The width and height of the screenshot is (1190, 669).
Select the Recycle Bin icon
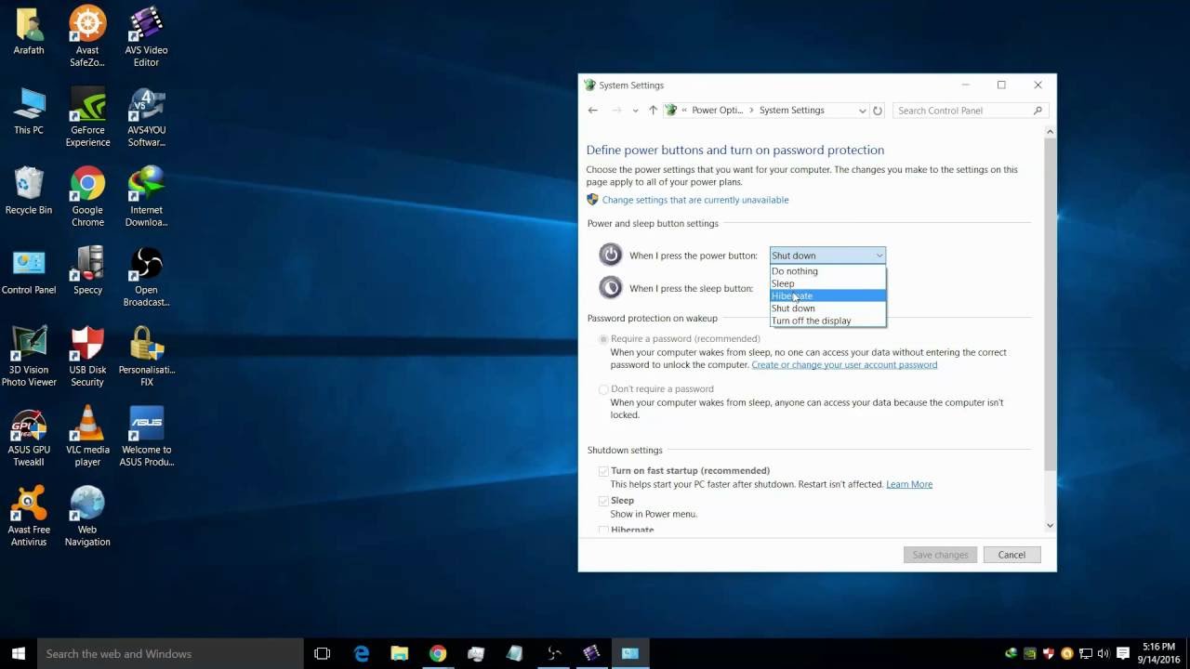[x=29, y=191]
